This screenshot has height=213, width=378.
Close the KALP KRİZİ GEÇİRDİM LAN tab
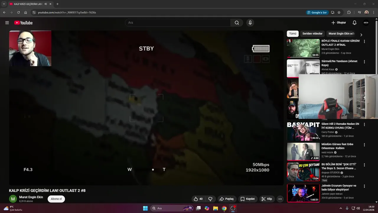click(x=50, y=4)
